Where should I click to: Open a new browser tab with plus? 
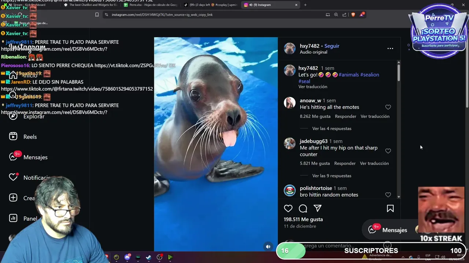tap(305, 5)
